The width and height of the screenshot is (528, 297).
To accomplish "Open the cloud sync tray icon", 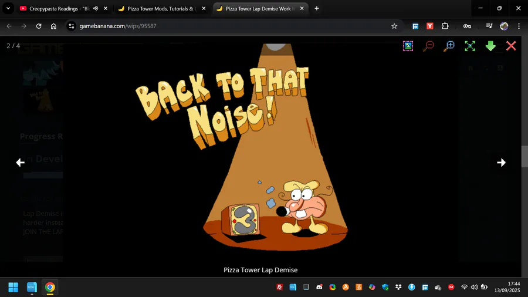I will pos(438,287).
